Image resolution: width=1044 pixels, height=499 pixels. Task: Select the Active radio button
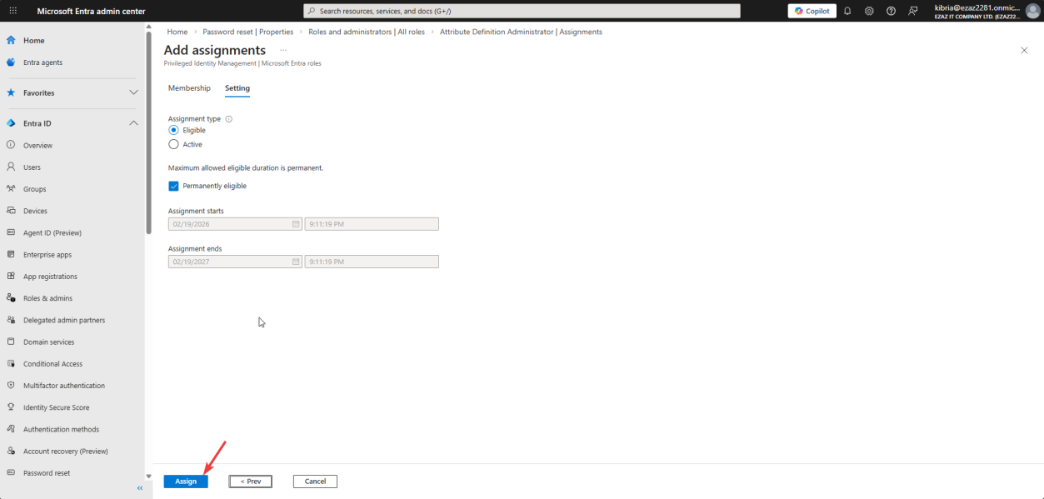click(x=173, y=144)
